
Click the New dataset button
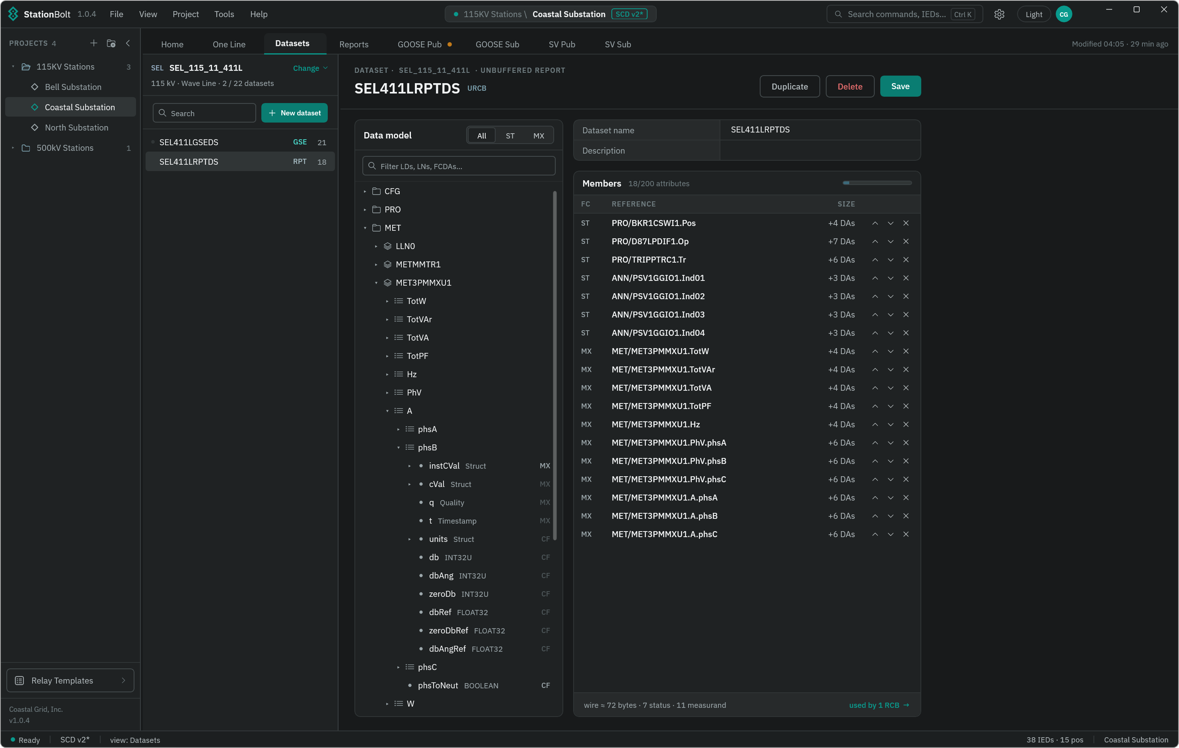point(294,113)
